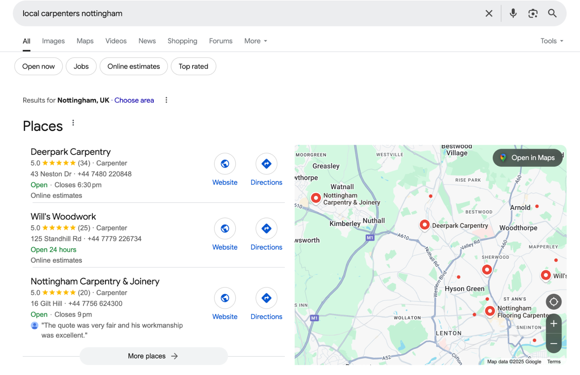Click the phone number +44 7779 226734
Screen dimensions: 580x375
coord(115,239)
